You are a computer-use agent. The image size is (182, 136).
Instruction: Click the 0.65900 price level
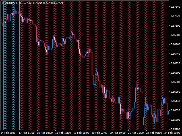(x=175, y=120)
